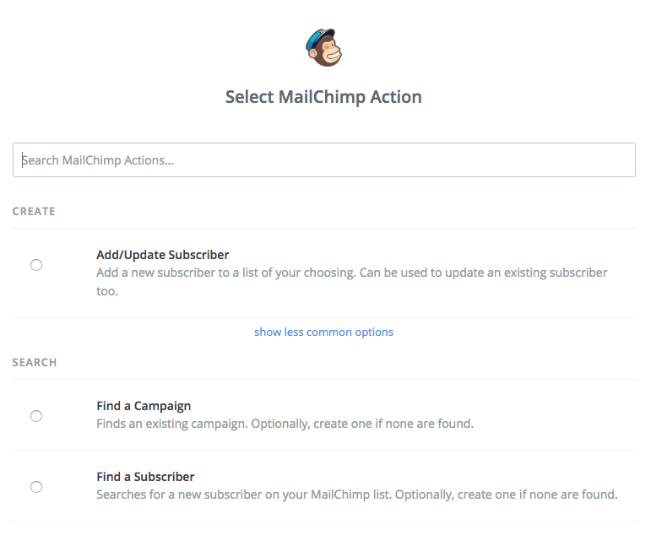Click the Find a Campaign title

(x=144, y=406)
